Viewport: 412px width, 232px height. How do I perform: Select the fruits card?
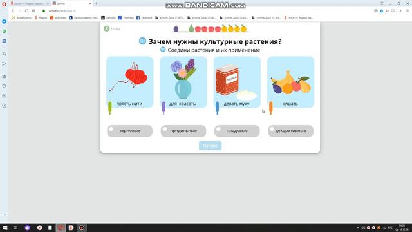coord(290,82)
